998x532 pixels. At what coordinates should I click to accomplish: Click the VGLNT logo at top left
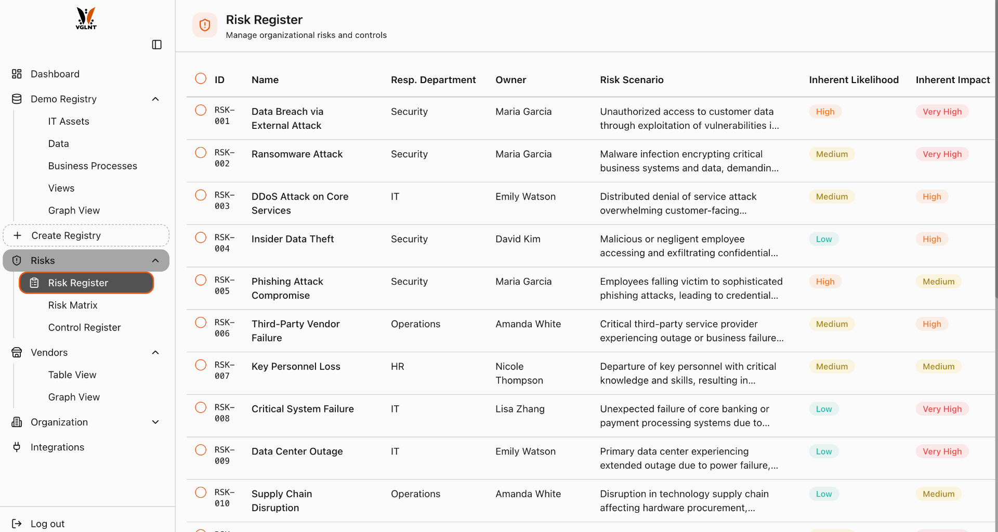tap(85, 18)
